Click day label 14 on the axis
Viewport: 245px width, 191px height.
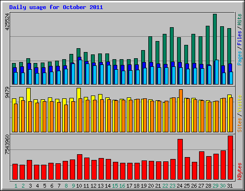pos(108,186)
